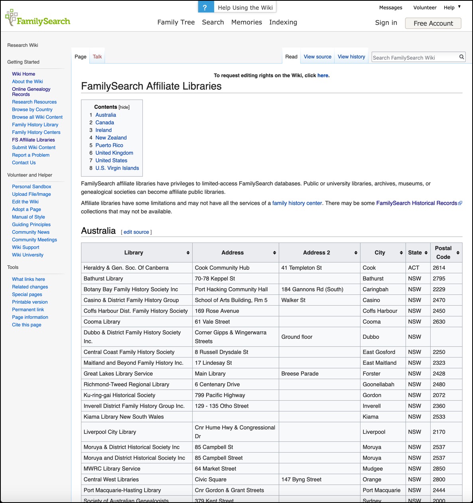Open Messages link

coord(390,8)
